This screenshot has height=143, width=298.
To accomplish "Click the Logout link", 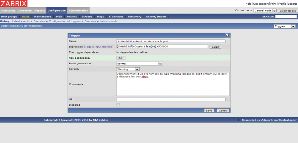I will point(292,4).
